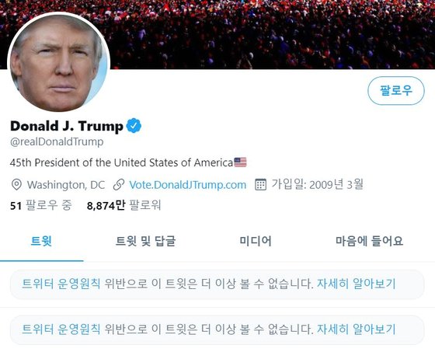Click the location pin icon
This screenshot has height=352, width=435.
click(x=16, y=185)
